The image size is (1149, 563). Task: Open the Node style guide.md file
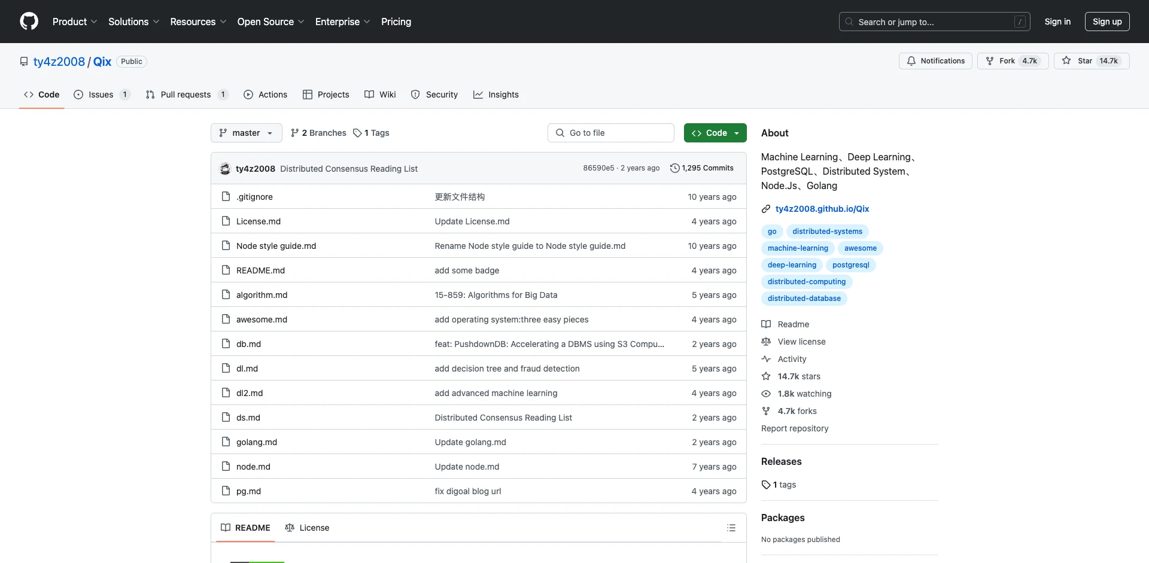click(276, 246)
